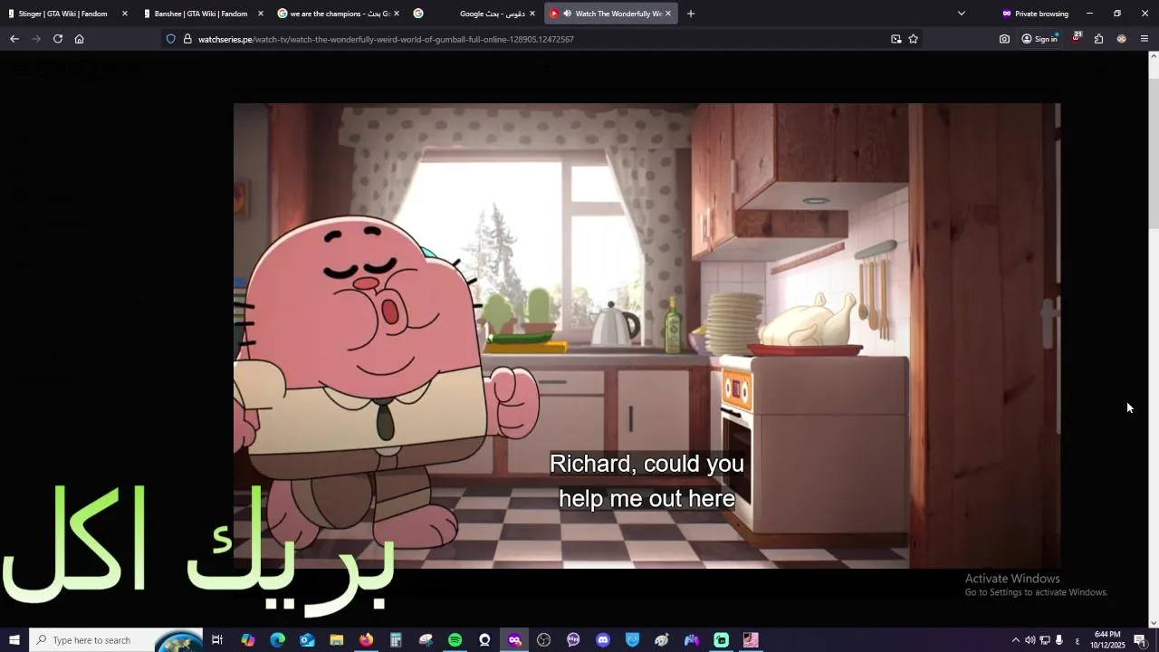Click 'Type here to search' box
The height and width of the screenshot is (652, 1159).
[x=116, y=640]
